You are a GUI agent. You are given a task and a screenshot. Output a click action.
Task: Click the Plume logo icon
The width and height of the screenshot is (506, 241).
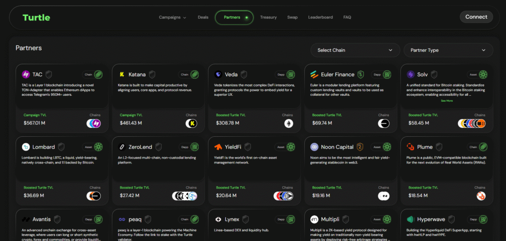(411, 147)
